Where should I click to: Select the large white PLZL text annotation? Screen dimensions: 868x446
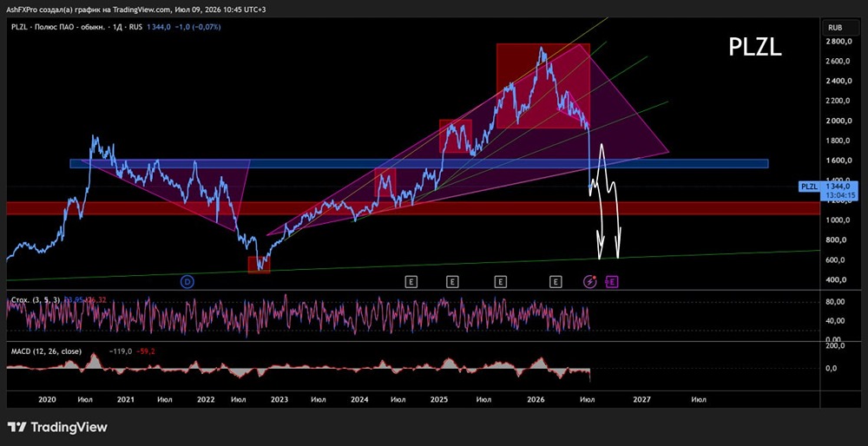tap(754, 48)
